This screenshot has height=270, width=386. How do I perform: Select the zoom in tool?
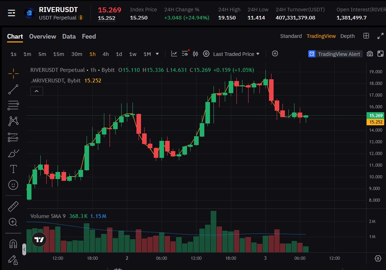tap(13, 222)
